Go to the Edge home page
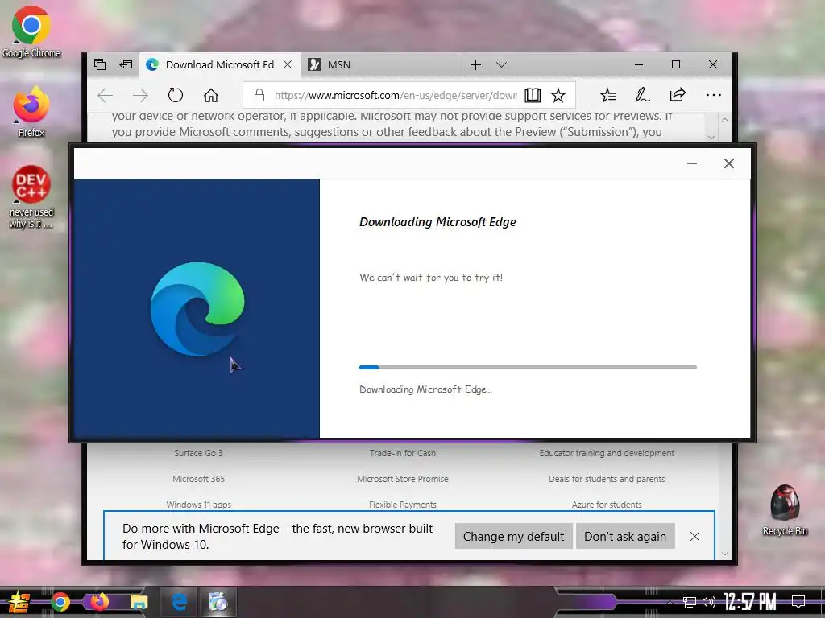The image size is (825, 618). pyautogui.click(x=211, y=95)
